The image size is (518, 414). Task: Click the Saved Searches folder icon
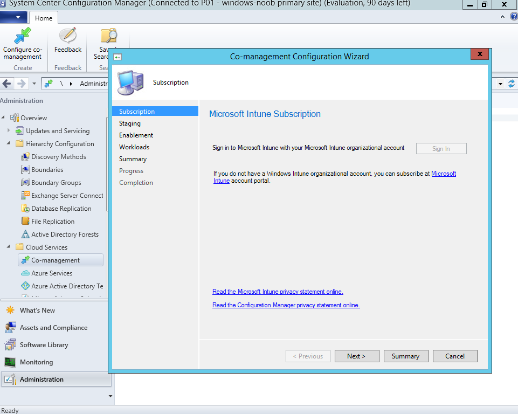coord(108,36)
